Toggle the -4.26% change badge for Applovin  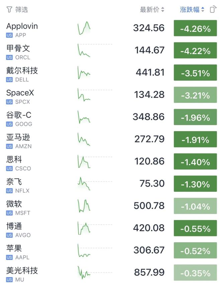[195, 28]
